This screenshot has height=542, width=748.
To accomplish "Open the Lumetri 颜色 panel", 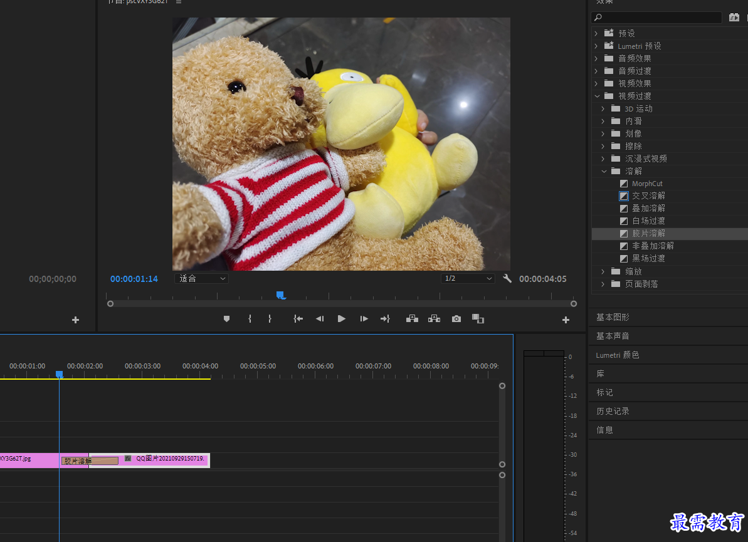I will coord(618,355).
